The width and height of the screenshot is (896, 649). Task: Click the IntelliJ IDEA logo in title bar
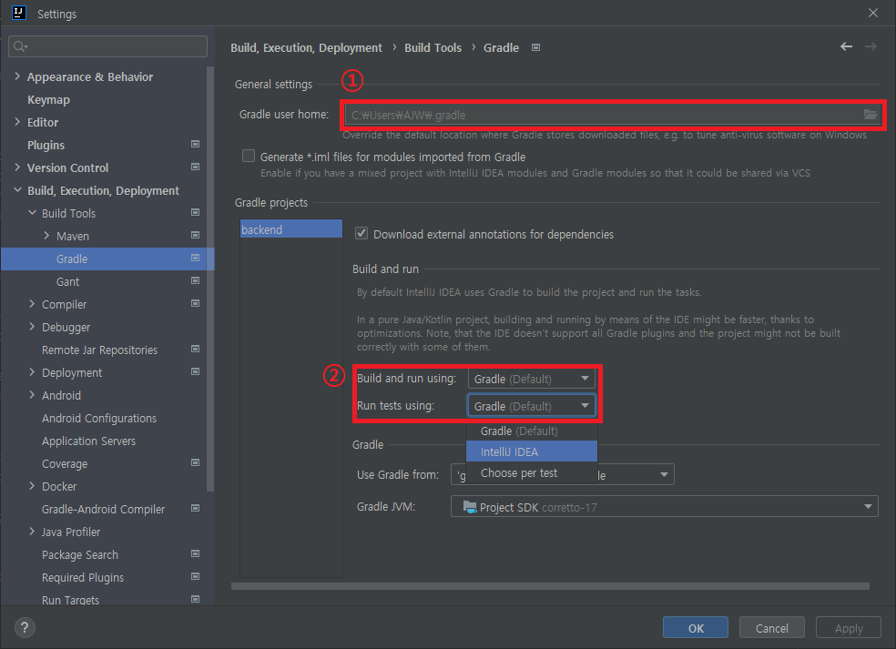pos(19,13)
